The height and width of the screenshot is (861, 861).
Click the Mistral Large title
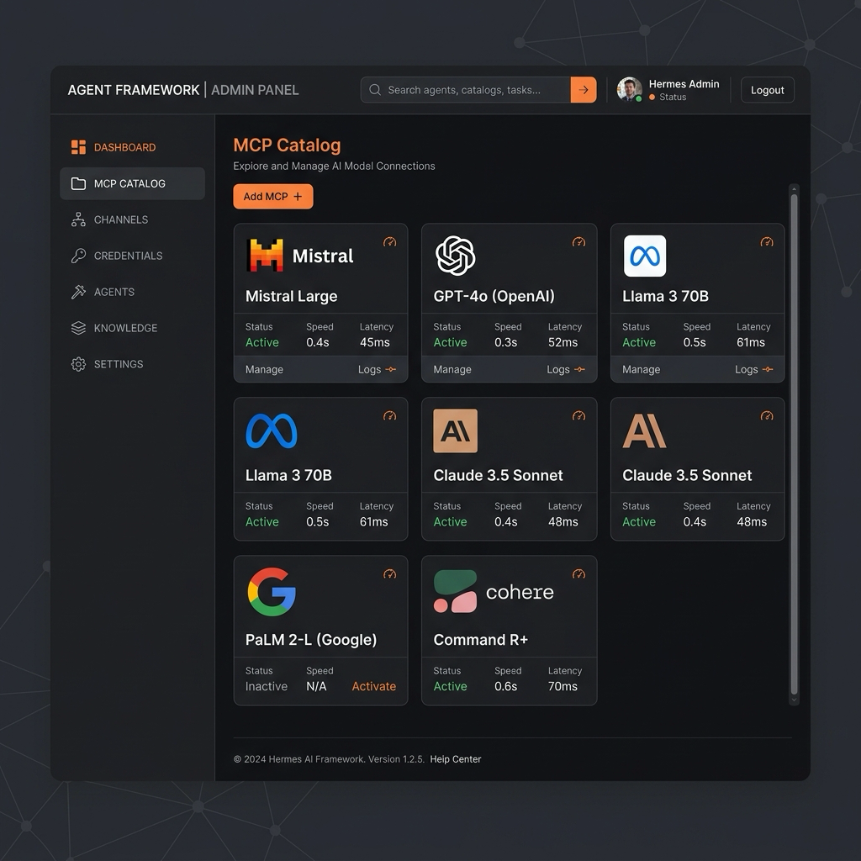click(x=291, y=296)
